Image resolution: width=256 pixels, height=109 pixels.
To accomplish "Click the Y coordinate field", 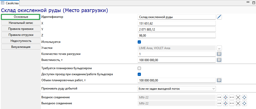I will (x=177, y=30).
